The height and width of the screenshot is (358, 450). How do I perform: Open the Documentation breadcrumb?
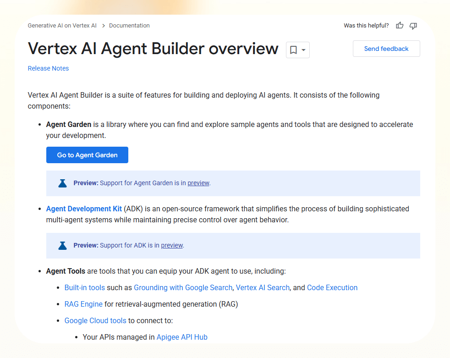coord(129,26)
